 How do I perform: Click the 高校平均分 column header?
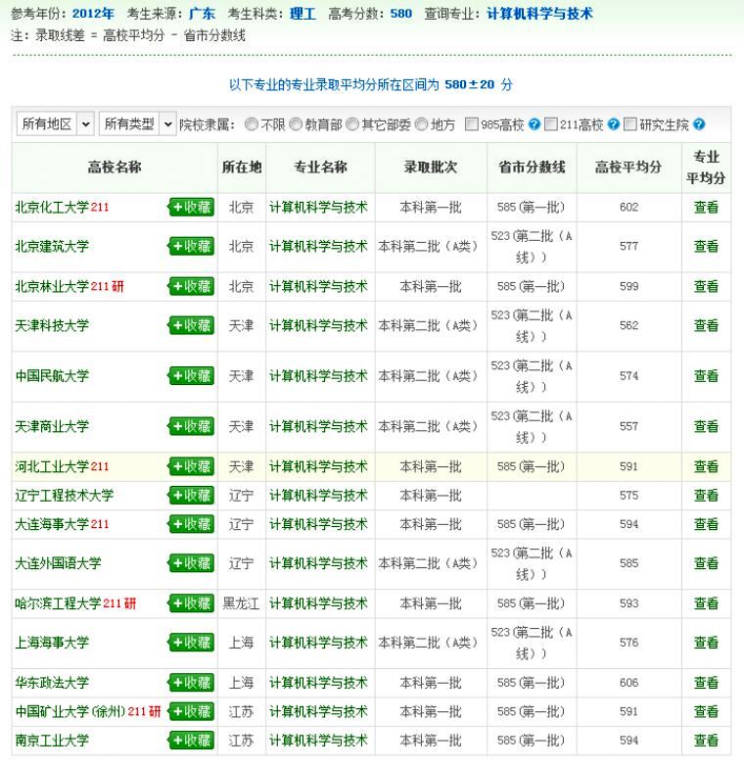pyautogui.click(x=628, y=168)
